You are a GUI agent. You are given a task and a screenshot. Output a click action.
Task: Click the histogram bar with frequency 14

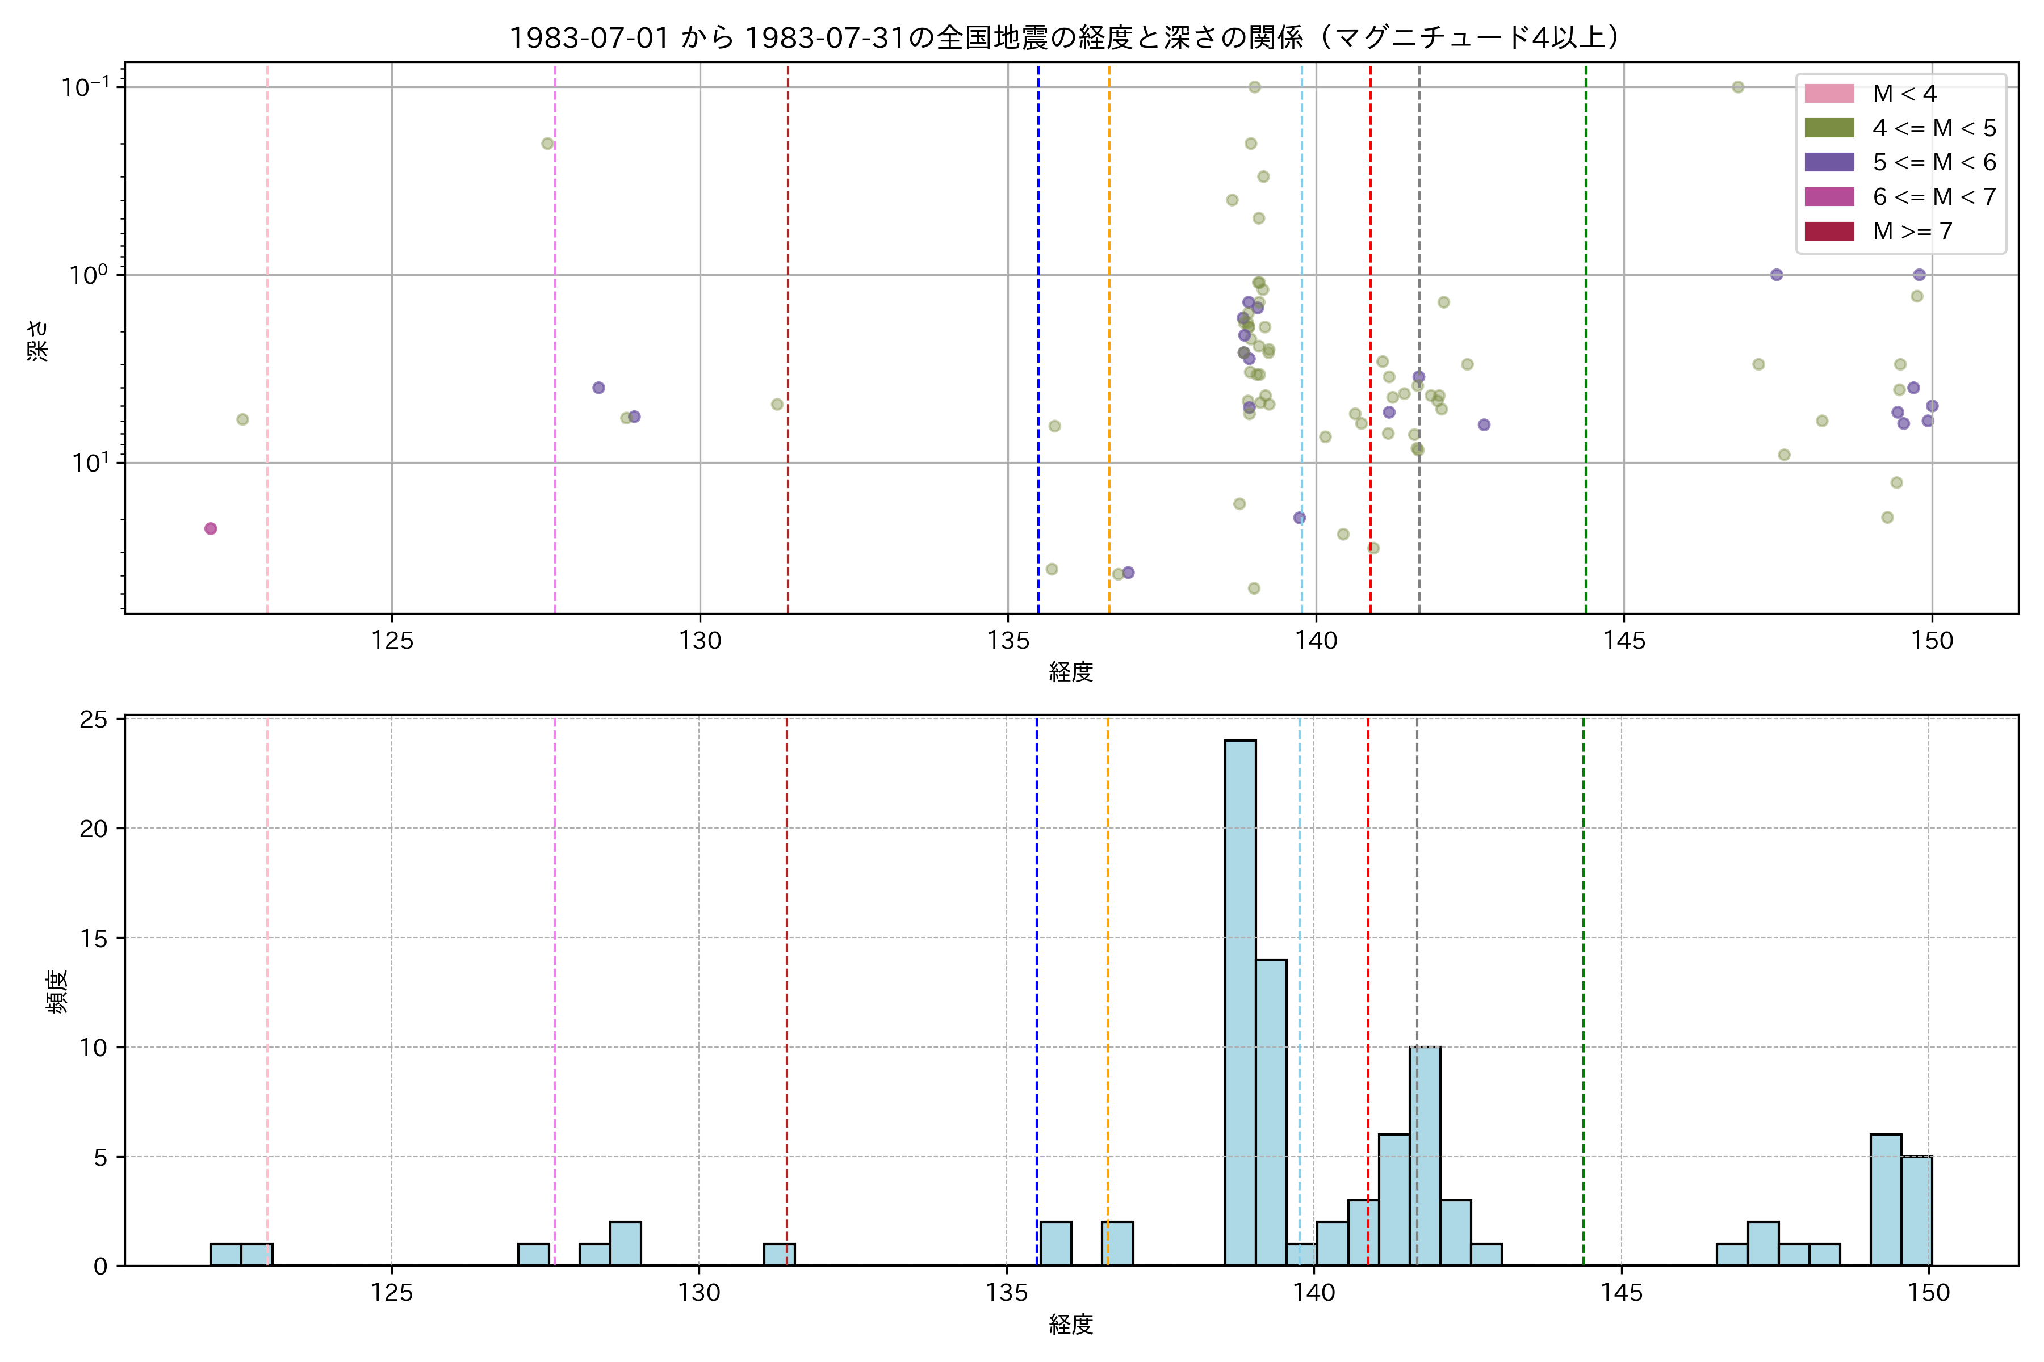pos(1271,1112)
